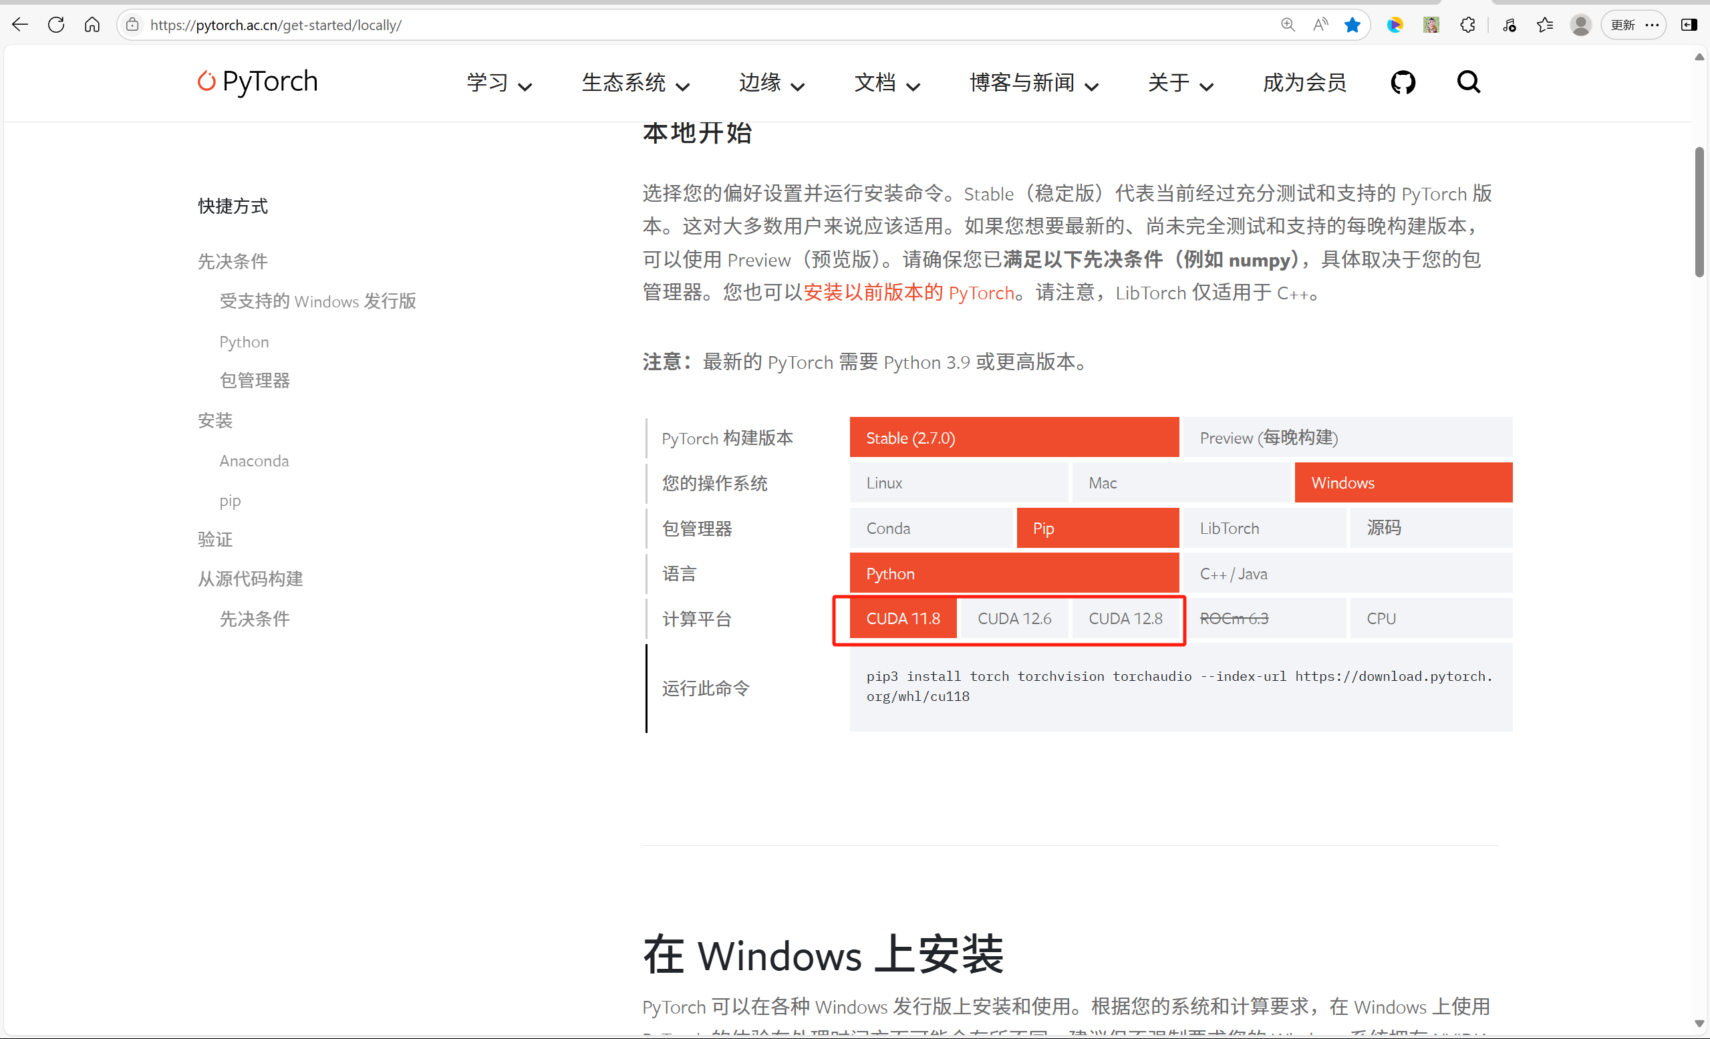
Task: Click the browser home icon
Action: [x=92, y=25]
